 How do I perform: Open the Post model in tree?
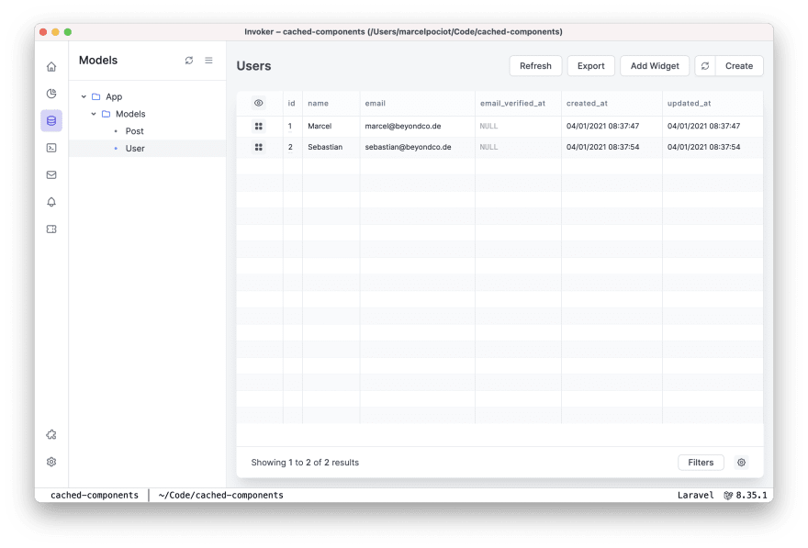pos(134,131)
